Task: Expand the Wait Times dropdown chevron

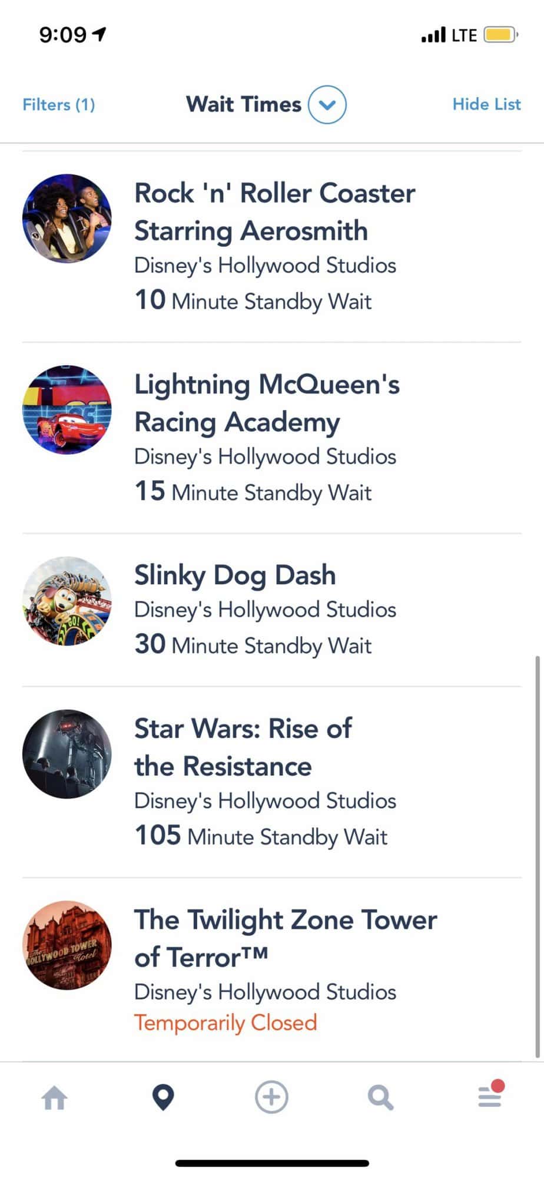Action: click(x=327, y=105)
